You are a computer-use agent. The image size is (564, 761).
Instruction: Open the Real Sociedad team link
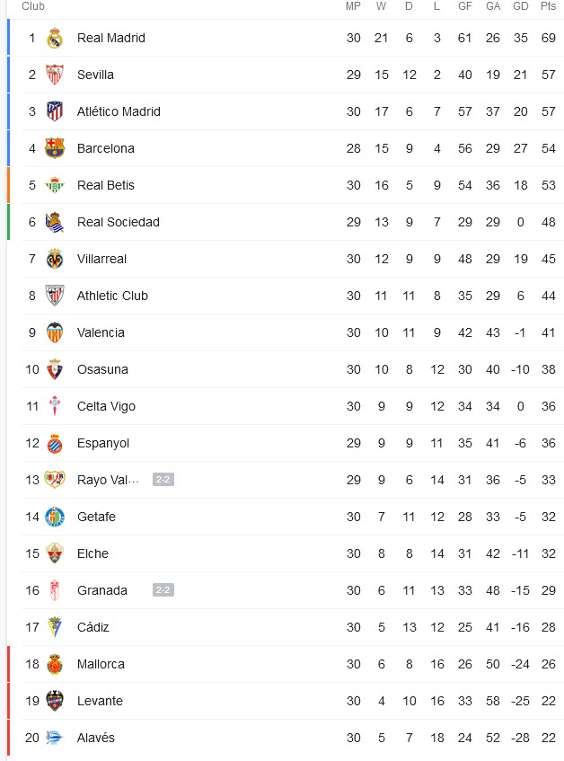point(119,222)
